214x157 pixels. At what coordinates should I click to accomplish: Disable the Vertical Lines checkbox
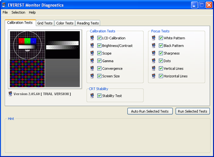click(161, 69)
